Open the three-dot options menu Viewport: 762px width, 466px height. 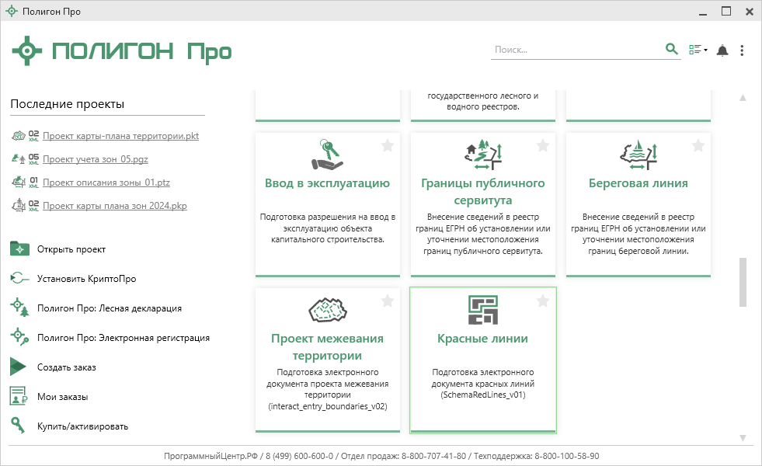pos(742,50)
